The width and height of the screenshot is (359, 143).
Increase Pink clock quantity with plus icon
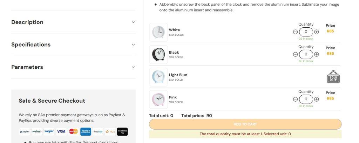click(x=317, y=99)
